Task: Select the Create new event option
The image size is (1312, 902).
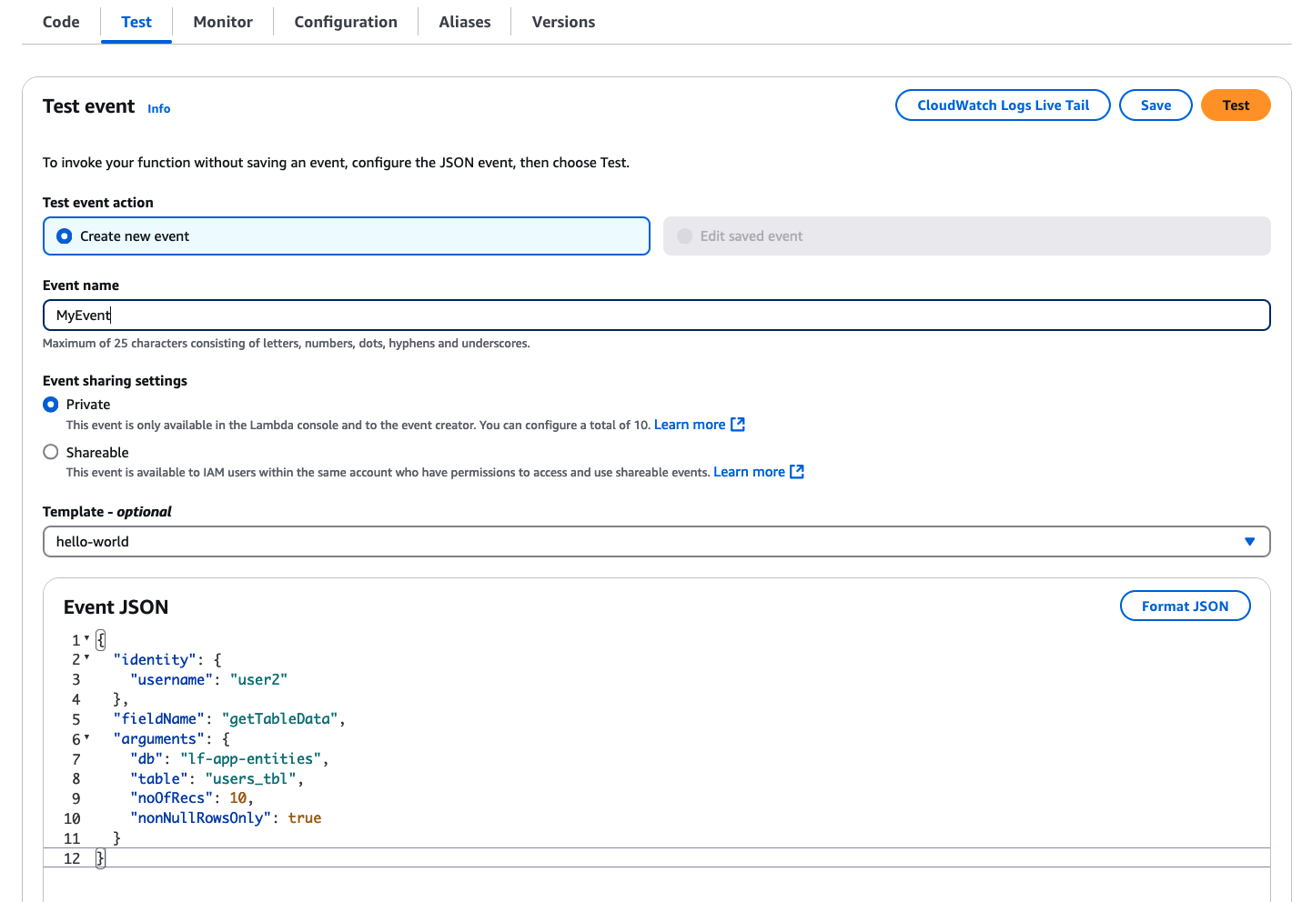Action: (x=64, y=236)
